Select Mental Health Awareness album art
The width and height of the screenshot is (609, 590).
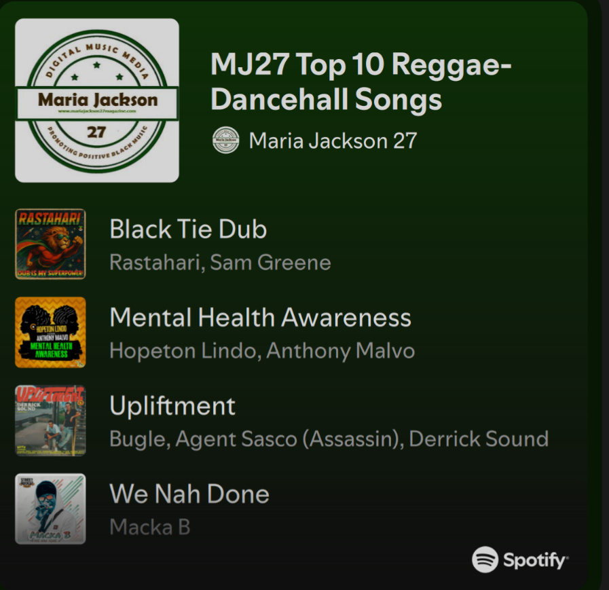pos(50,332)
